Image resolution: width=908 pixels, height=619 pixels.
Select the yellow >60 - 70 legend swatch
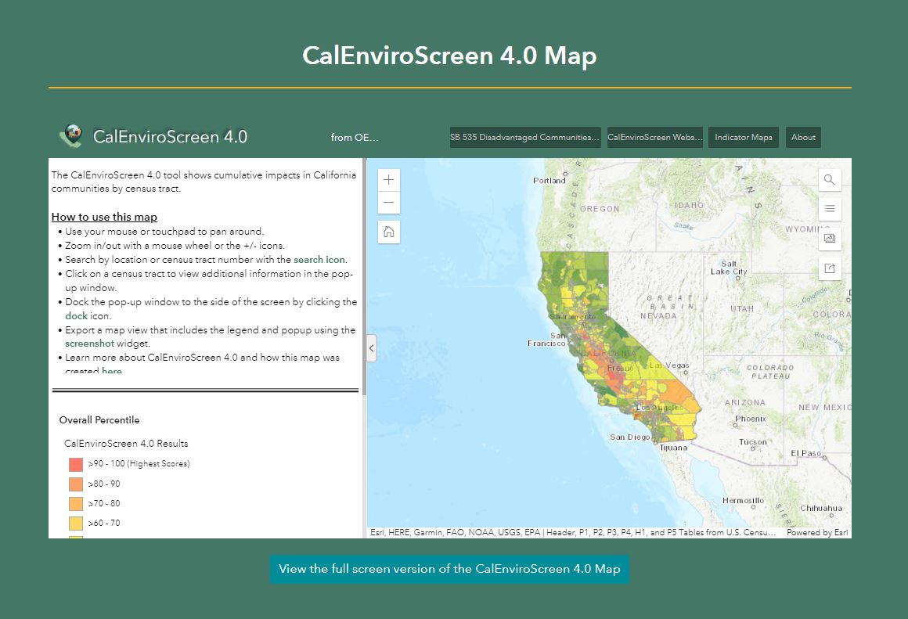coord(76,524)
